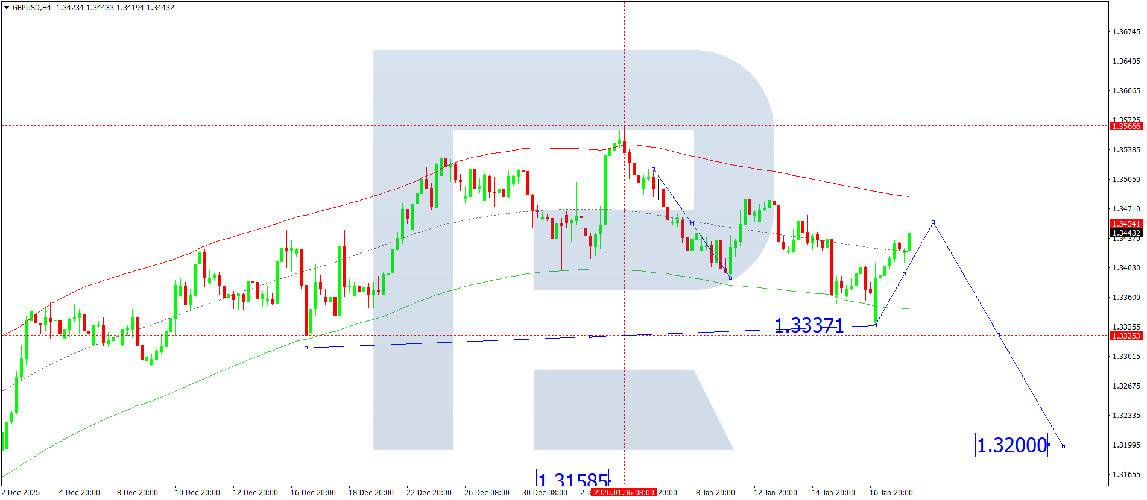1147x500 pixels.
Task: Click the red 1.34541 price axis tag
Action: tap(1125, 224)
